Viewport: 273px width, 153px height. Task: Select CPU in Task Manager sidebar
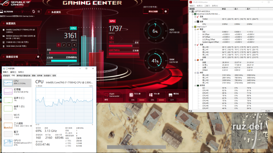pyautogui.click(x=17, y=83)
